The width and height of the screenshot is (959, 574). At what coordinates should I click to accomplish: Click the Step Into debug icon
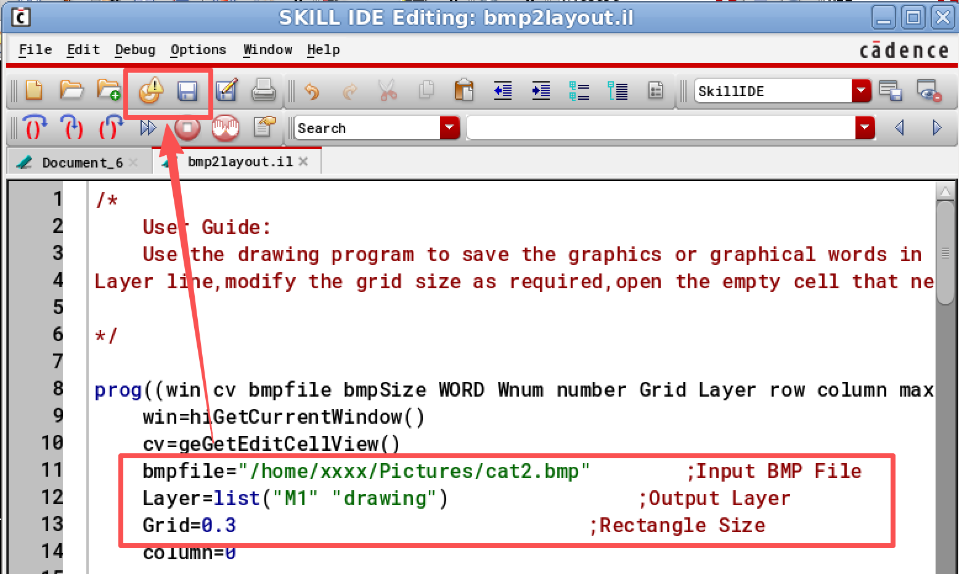click(x=72, y=127)
